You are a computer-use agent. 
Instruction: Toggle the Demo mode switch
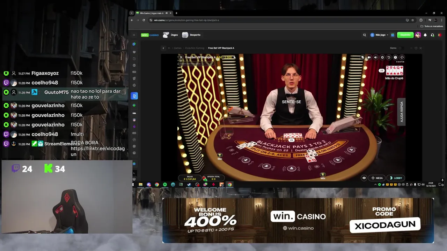pyautogui.click(x=401, y=48)
